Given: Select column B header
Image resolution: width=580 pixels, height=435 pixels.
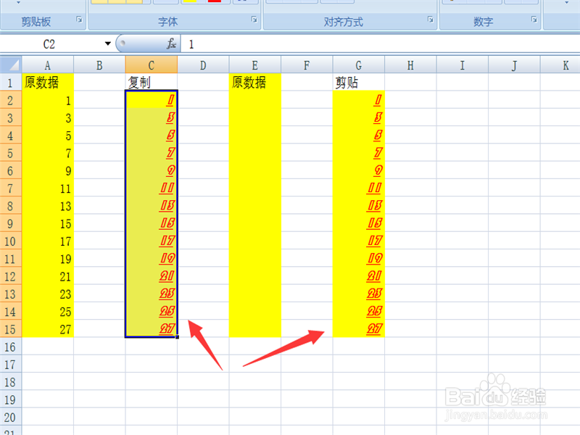Looking at the screenshot, I should [99, 65].
